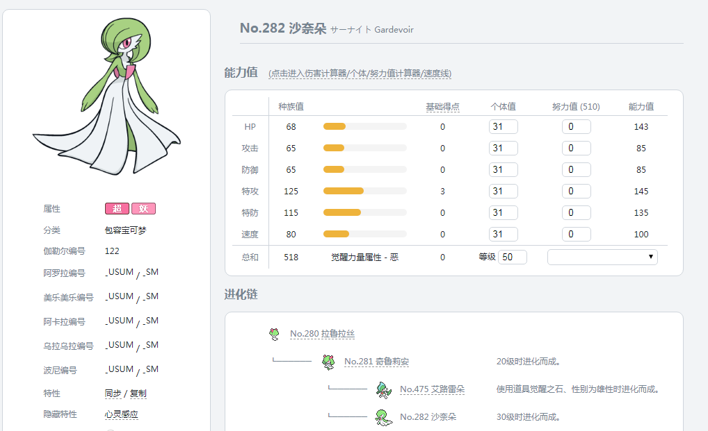Click the _USUM link in 乌拉乌拉编号 row

[120, 345]
